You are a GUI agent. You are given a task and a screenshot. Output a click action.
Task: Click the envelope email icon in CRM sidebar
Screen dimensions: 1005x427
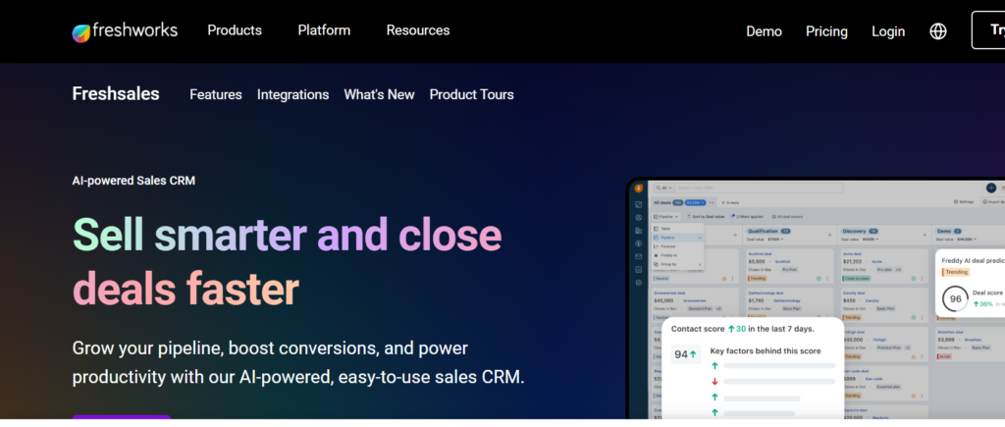pyautogui.click(x=638, y=256)
